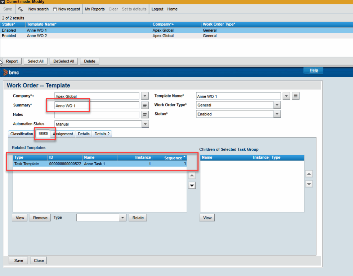353x276 pixels.
Task: Click the detail editor icon beside Template Name
Action: [x=296, y=96]
